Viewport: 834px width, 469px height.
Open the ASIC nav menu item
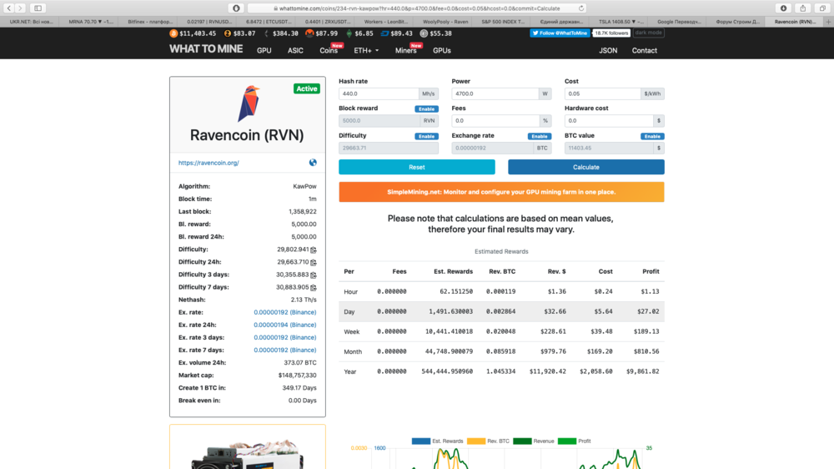[x=295, y=51]
